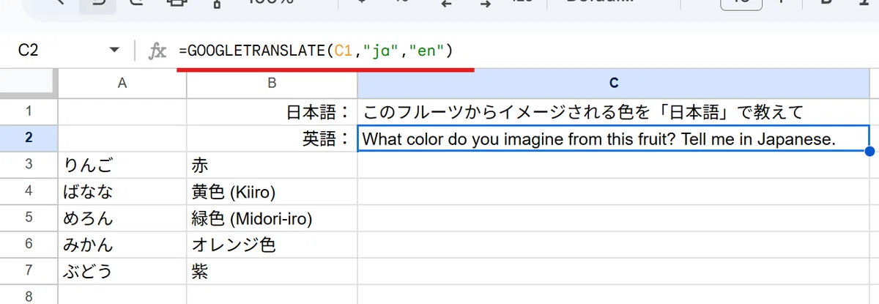The image size is (879, 304).
Task: Select column A header
Action: 122,84
